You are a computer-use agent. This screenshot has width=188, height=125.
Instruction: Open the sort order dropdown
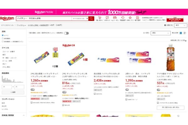click(160, 33)
